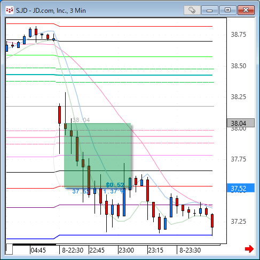Click the 38.75 price scale label
Viewport: 260px width, 260px height.
tap(238, 35)
